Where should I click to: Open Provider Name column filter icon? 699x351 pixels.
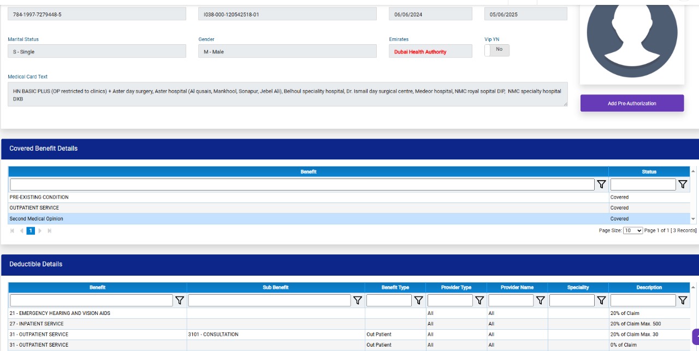(x=540, y=300)
